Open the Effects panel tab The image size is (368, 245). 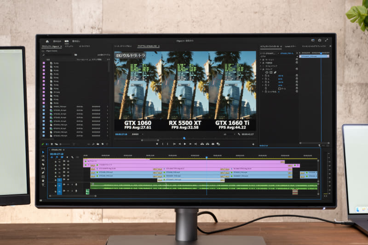coord(69,46)
